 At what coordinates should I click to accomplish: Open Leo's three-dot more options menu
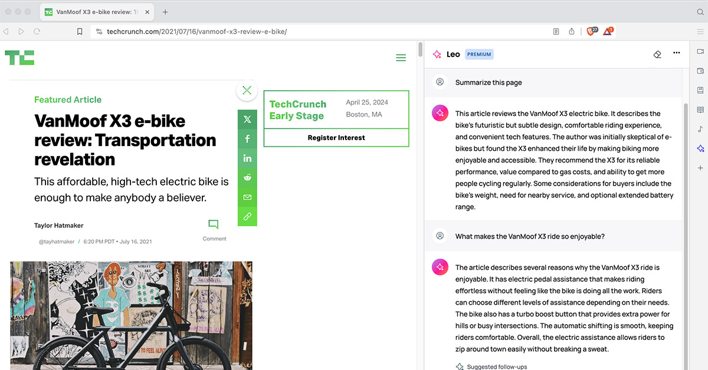(676, 54)
